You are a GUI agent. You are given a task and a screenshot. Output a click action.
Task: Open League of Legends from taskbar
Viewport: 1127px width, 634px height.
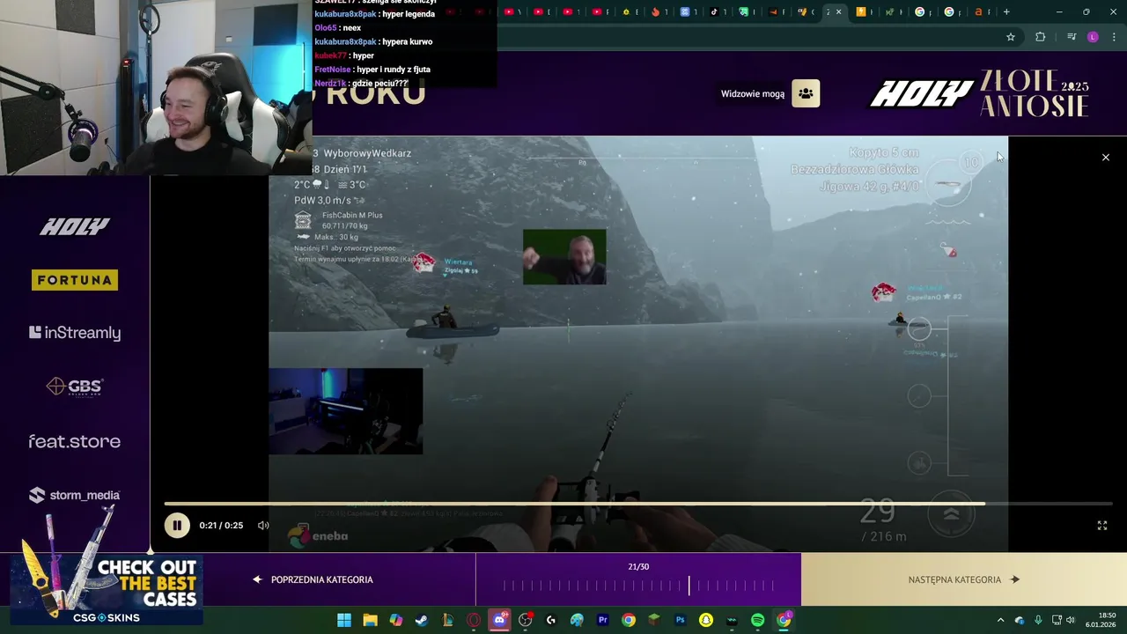point(448,620)
